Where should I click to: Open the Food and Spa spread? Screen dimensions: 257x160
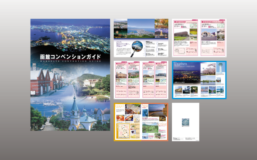pyautogui.click(x=141, y=122)
